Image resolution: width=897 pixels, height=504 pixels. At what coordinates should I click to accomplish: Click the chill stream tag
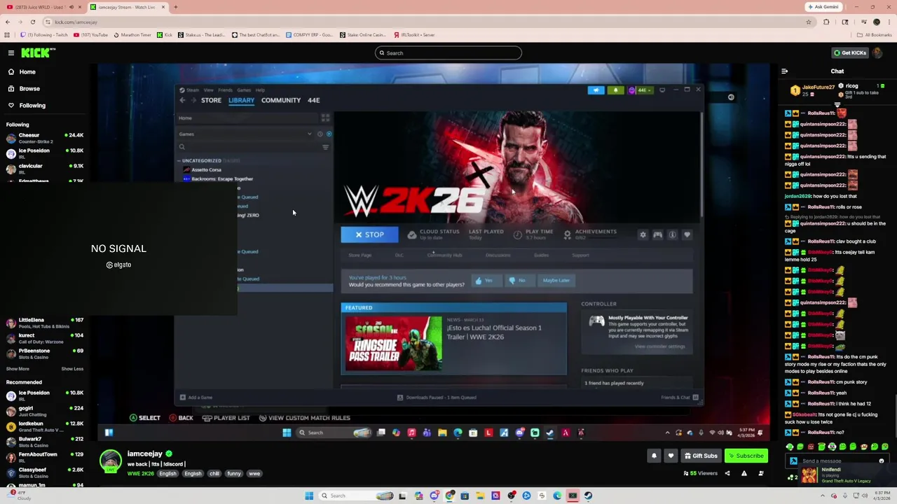click(x=214, y=474)
